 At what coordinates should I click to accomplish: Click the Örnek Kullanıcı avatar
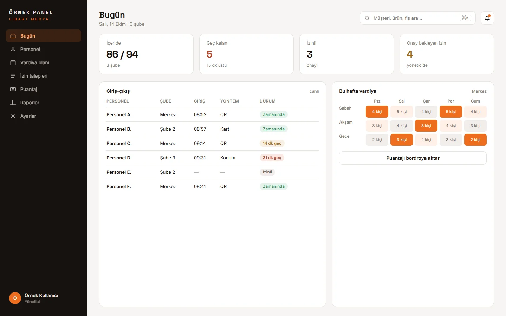15,298
